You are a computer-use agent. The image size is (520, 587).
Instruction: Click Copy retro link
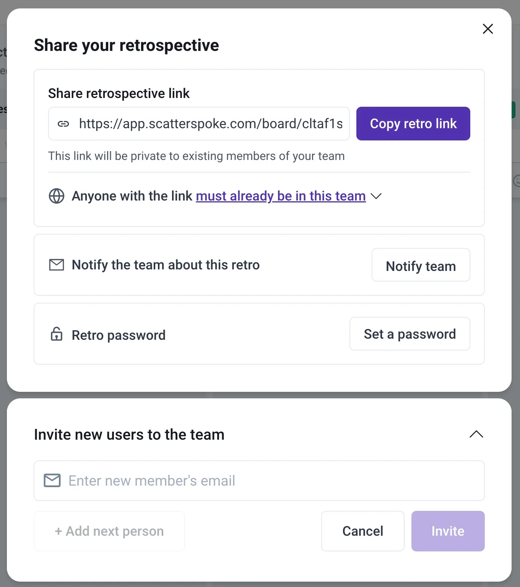coord(413,124)
